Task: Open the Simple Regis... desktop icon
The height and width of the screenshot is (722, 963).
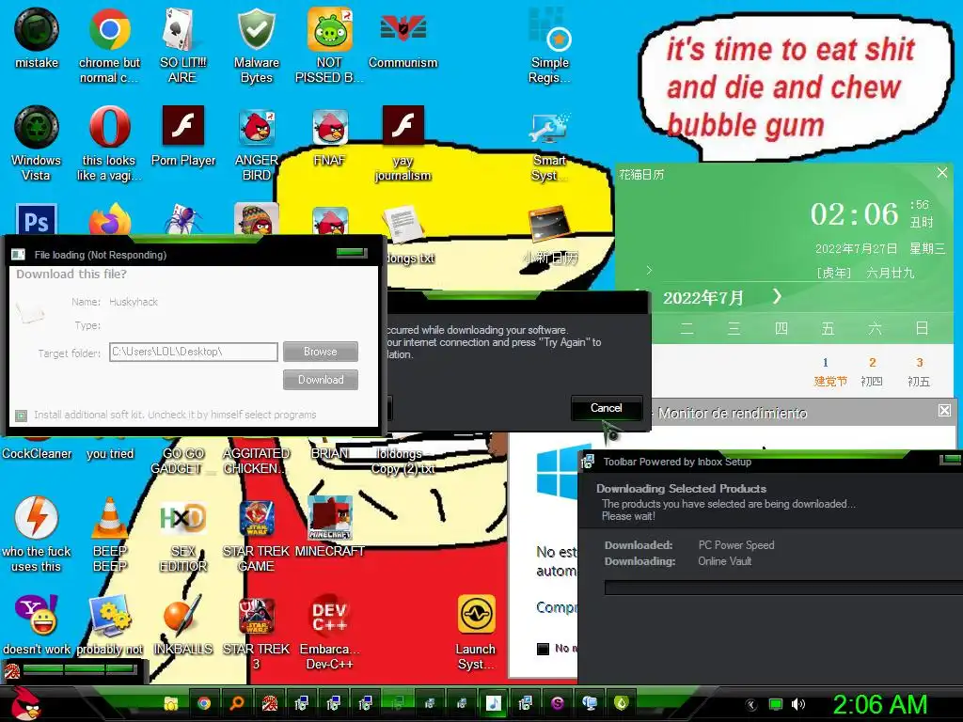Action: [549, 44]
